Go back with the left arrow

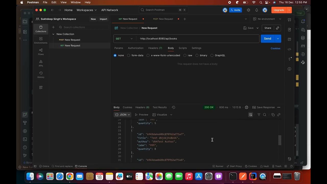52,10
